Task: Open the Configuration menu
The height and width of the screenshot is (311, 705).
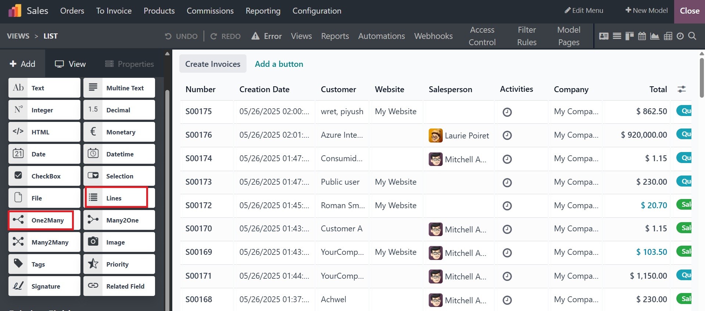Action: [317, 11]
